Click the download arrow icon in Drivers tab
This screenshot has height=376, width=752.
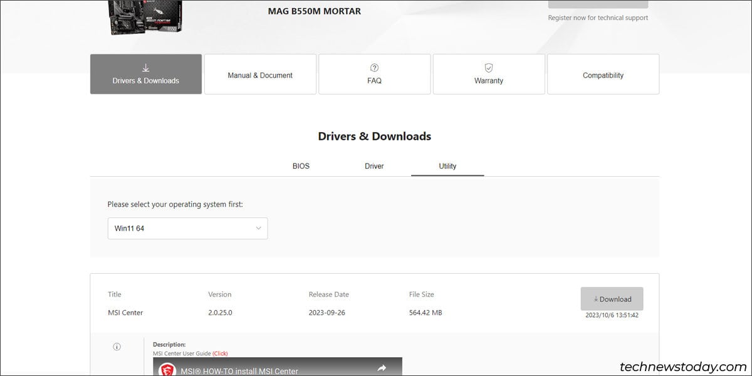(x=146, y=68)
